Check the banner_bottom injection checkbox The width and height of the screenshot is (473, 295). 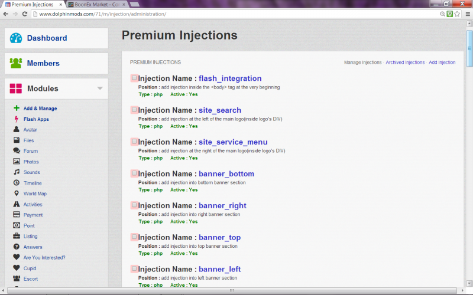click(x=134, y=173)
